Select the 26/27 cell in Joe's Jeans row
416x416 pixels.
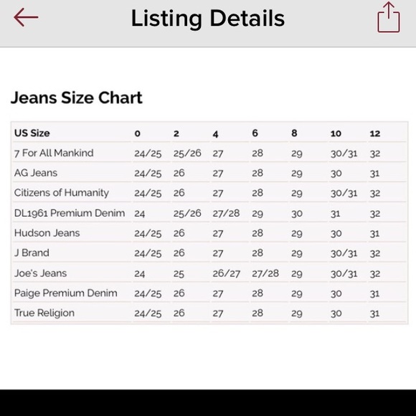227,273
